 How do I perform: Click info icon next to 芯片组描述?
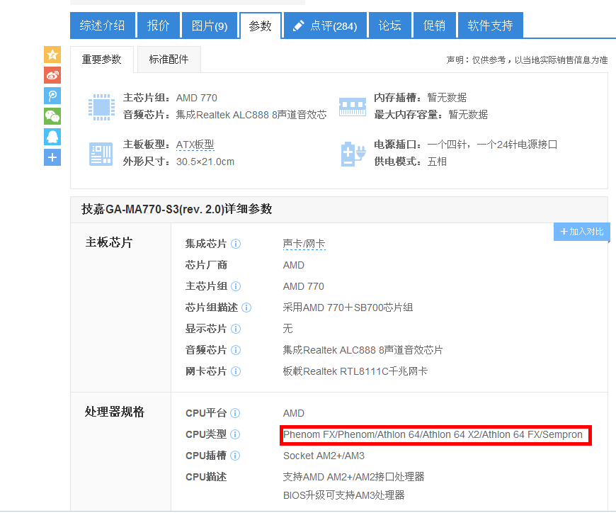(246, 308)
